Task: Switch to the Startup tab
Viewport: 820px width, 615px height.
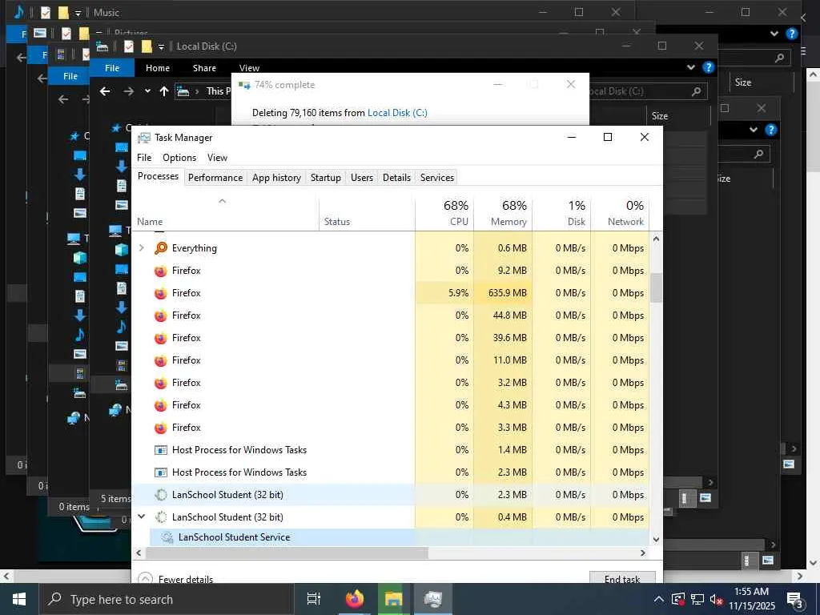Action: point(325,177)
